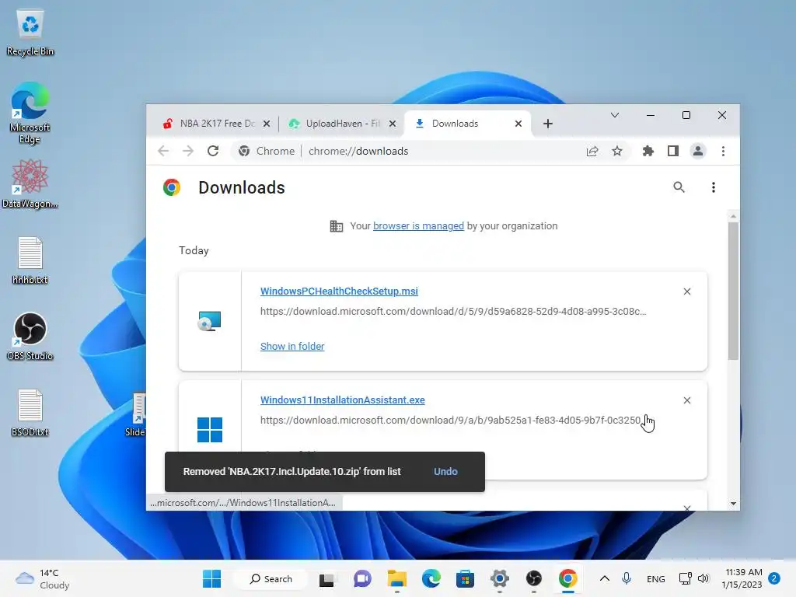Click Chrome's forward navigation arrow
796x597 pixels.
tap(188, 151)
